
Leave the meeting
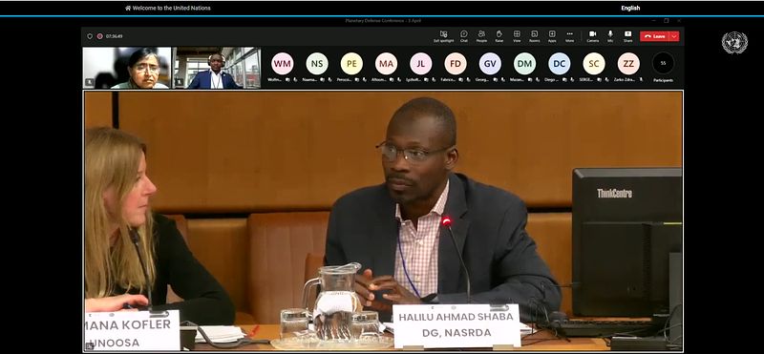click(x=655, y=36)
